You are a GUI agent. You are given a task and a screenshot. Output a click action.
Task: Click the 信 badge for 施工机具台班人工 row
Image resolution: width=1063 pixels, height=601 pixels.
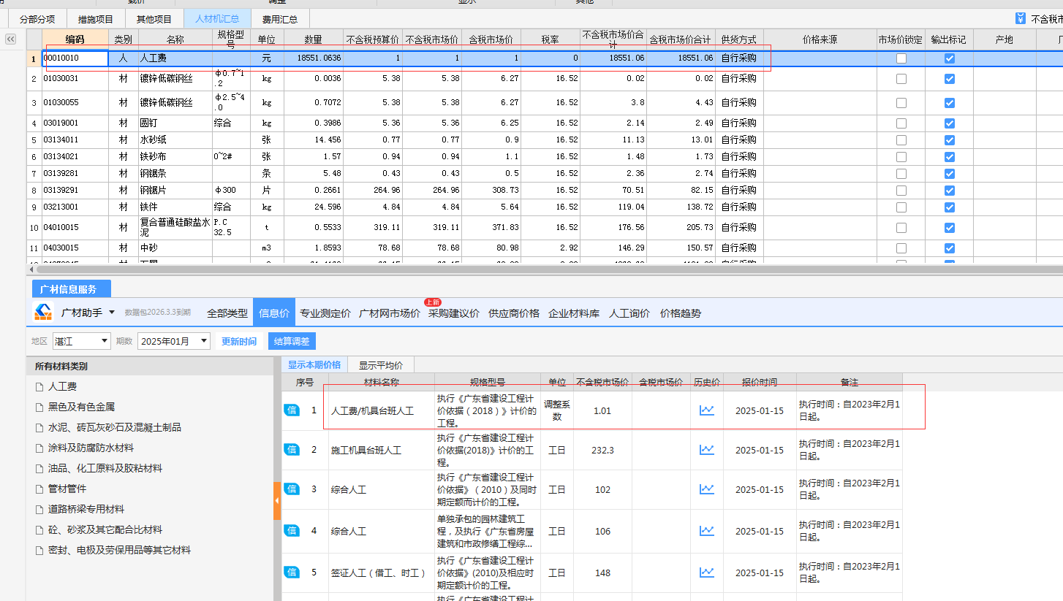coord(292,449)
